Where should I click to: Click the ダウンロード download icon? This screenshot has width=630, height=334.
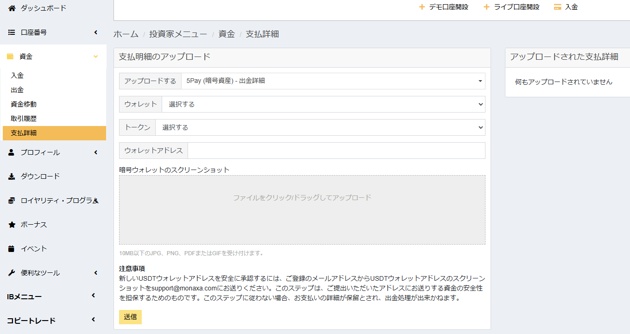click(x=12, y=176)
